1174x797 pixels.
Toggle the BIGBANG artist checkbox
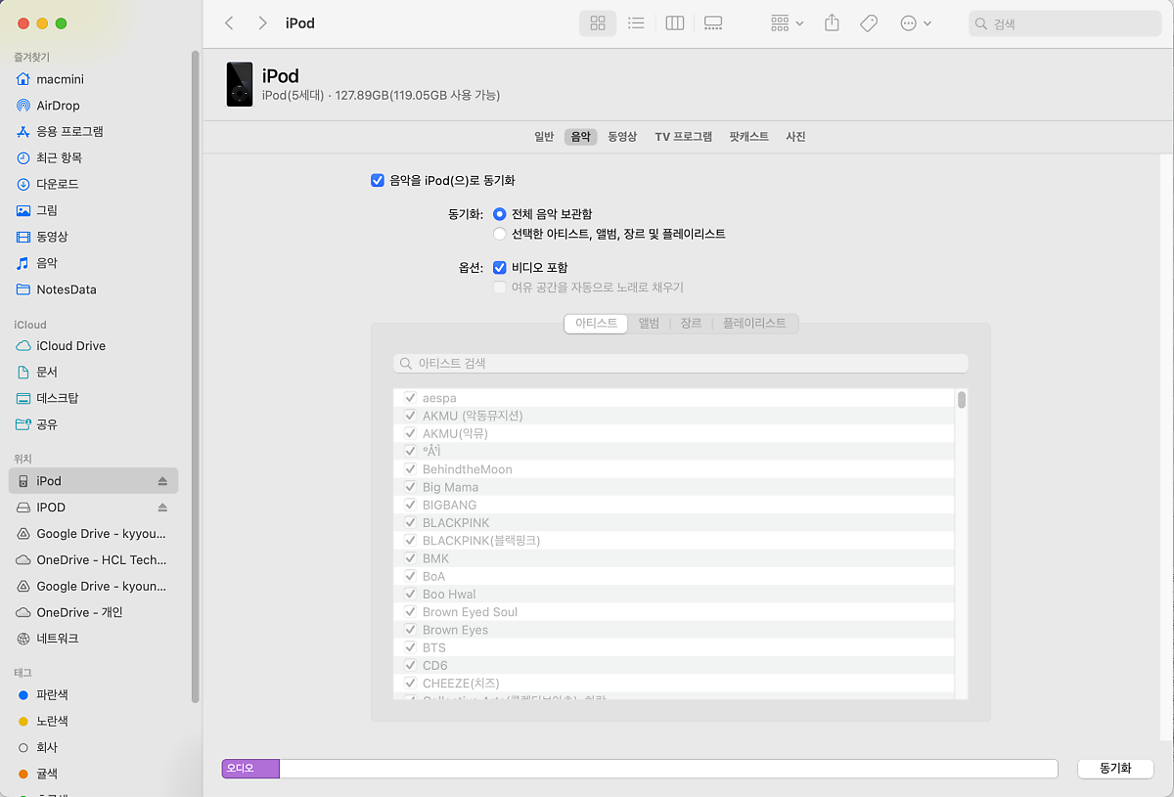click(x=410, y=505)
